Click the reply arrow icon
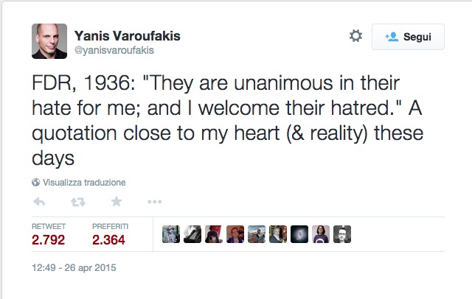The image size is (472, 299). pos(39,202)
